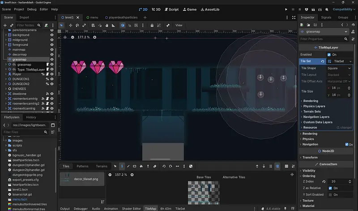Viewport: 358px width, 211px height.
Task: Select the Eraser tool in TileMap toolbar
Action: 155,166
